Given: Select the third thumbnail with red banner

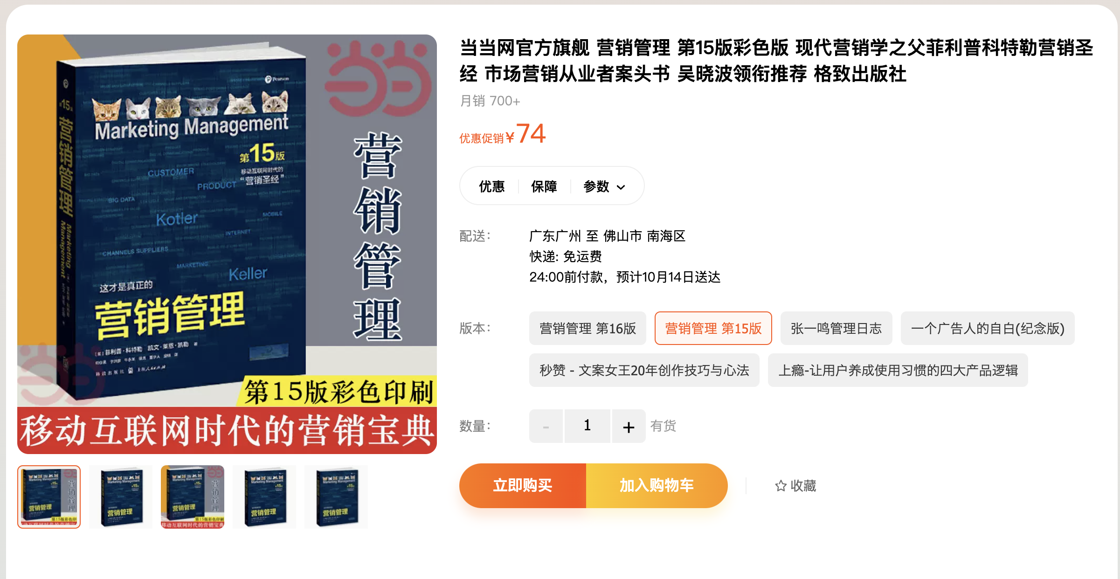Looking at the screenshot, I should coord(193,497).
